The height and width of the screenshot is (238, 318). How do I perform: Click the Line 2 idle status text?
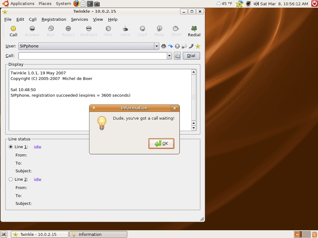[x=38, y=179]
